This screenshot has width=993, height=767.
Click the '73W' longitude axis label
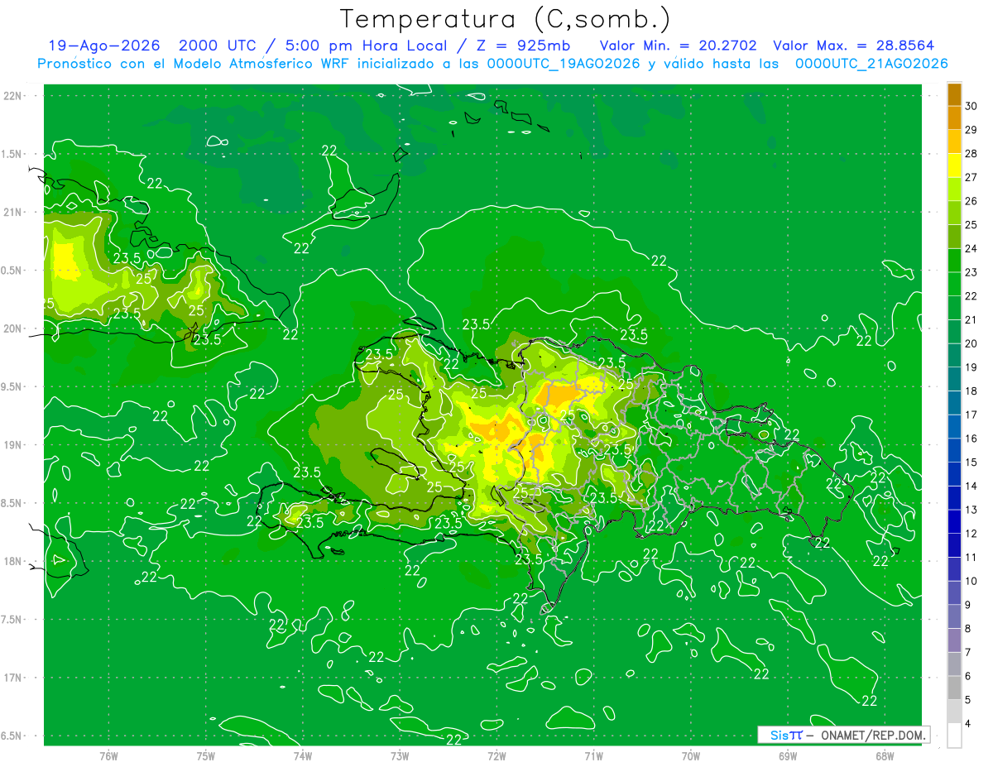point(400,756)
